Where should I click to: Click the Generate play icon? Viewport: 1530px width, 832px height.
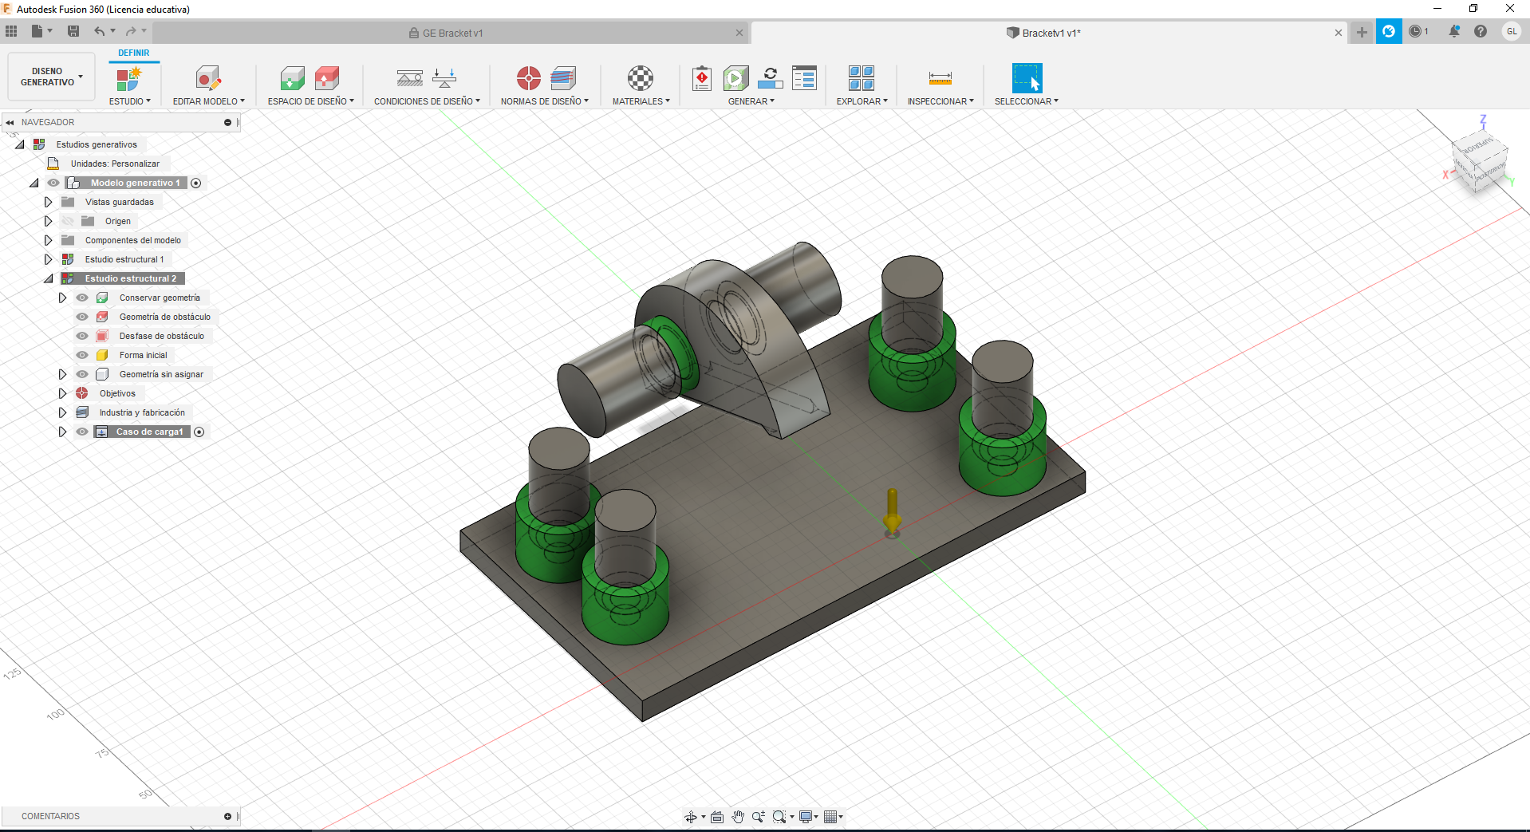pyautogui.click(x=736, y=78)
